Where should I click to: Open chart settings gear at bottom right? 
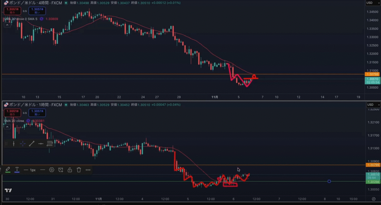click(x=374, y=199)
